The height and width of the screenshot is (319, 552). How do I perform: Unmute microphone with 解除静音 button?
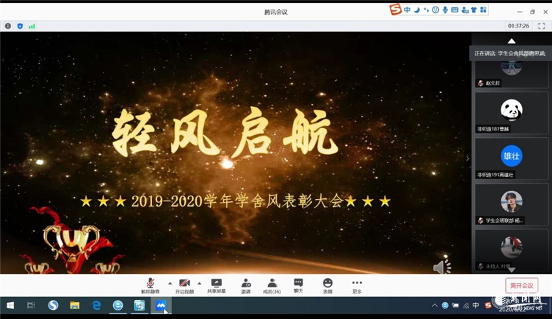tap(150, 285)
